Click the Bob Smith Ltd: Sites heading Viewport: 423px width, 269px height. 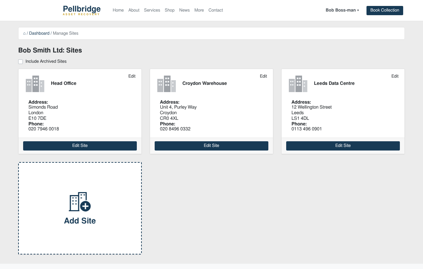tap(50, 50)
